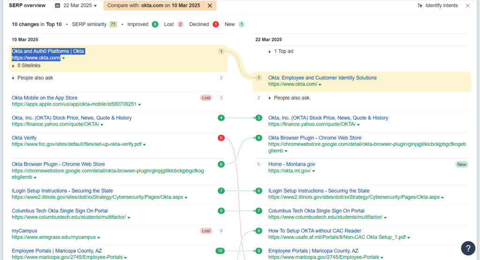Click green position 4 circle for Yahoo Finance
This screenshot has height=260, width=480.
coord(221,118)
